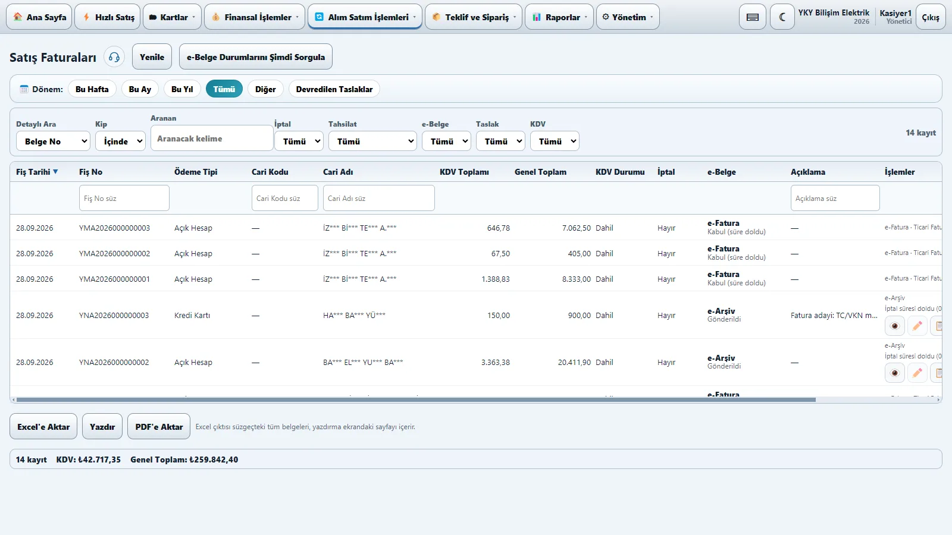
Task: Open the Yönetim menu
Action: click(x=627, y=17)
